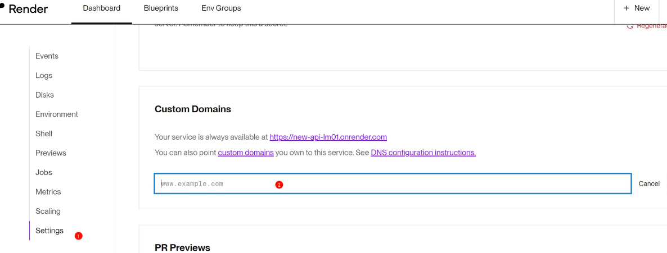Navigate to Previews in the sidebar

click(51, 153)
